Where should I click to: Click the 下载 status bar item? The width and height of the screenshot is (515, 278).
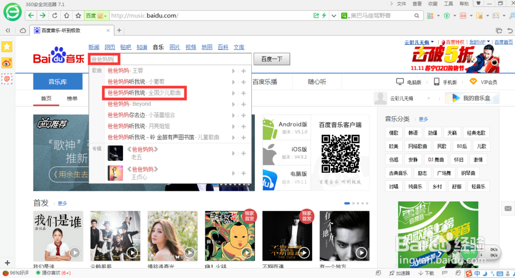426,273
